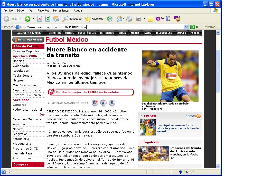
Task: Click the vertical scrollbar thumb
Action: [x=218, y=71]
